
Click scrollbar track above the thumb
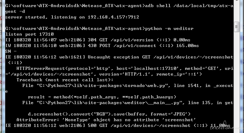click(x=237, y=12)
